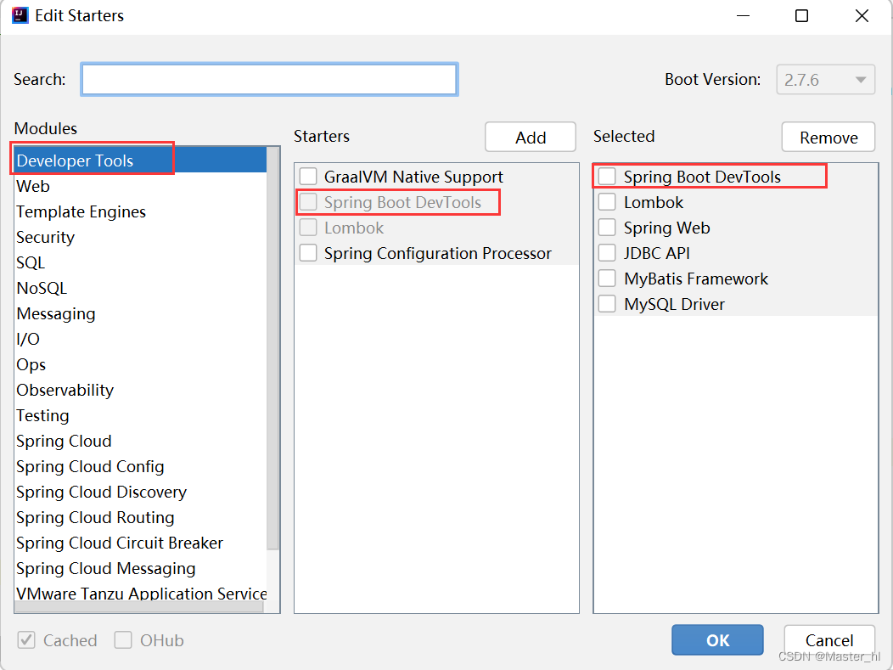Check MySQL Driver in Selected list

coord(607,304)
